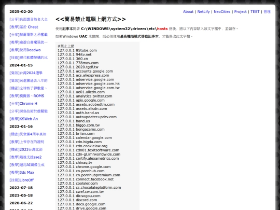Open the [機密]2023台灣北部 article
The width and height of the screenshot is (280, 210).
point(26,149)
